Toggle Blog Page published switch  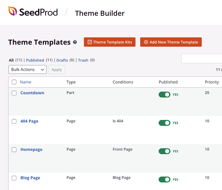click(x=165, y=180)
